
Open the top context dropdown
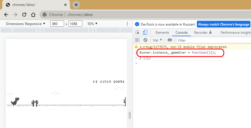pos(157,40)
